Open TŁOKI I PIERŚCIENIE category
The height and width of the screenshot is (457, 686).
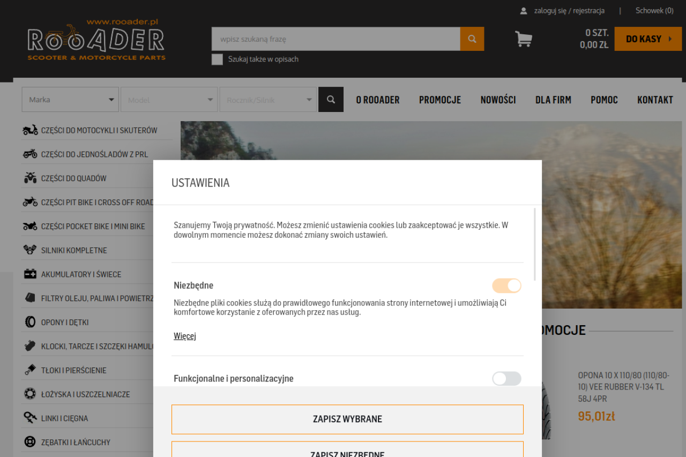74,370
